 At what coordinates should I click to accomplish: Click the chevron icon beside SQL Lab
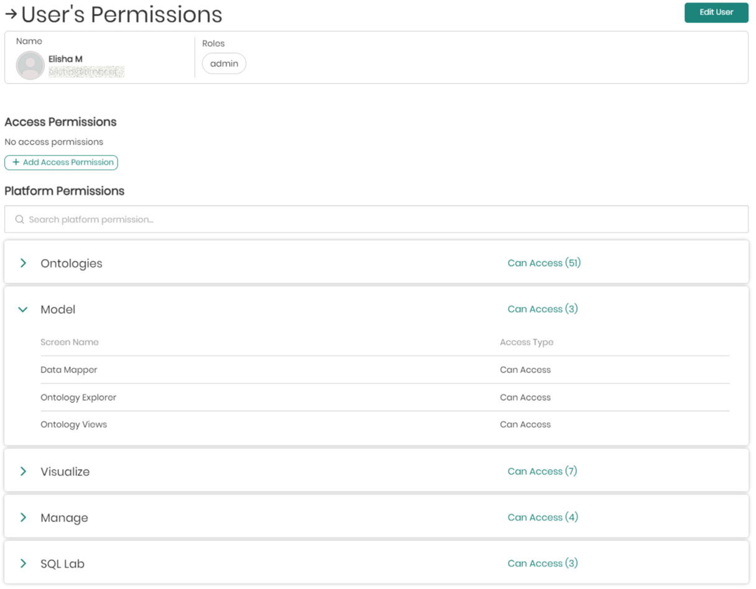coord(23,563)
